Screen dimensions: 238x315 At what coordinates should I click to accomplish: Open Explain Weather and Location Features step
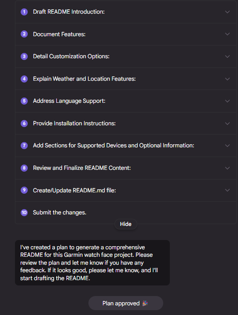pyautogui.click(x=126, y=79)
